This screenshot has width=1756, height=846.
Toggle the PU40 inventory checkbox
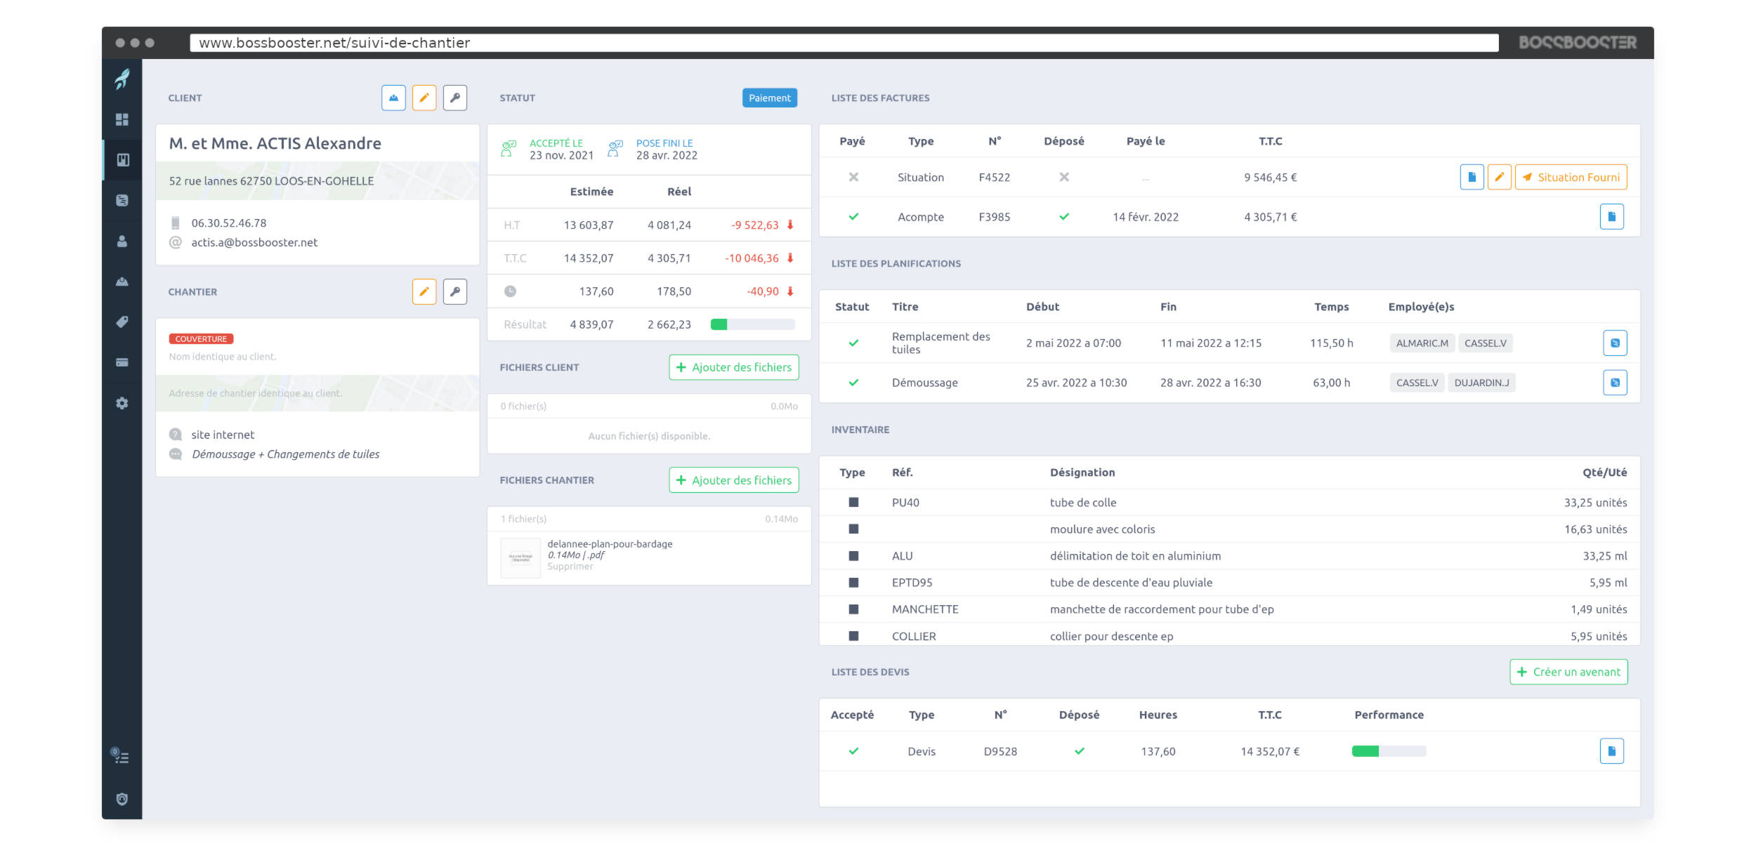pos(853,502)
